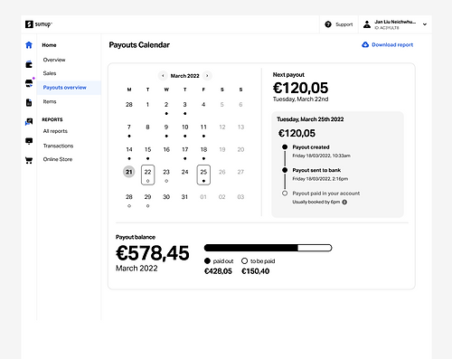
Task: Open the Overview menu item
Action: click(54, 60)
